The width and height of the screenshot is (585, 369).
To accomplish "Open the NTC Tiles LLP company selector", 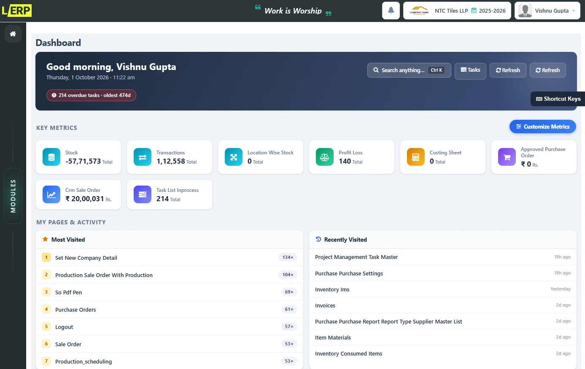I will (457, 11).
